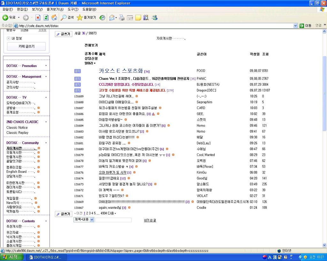Click the IE Forward arrow button
Screen dimensions: 327x261
tap(26, 18)
